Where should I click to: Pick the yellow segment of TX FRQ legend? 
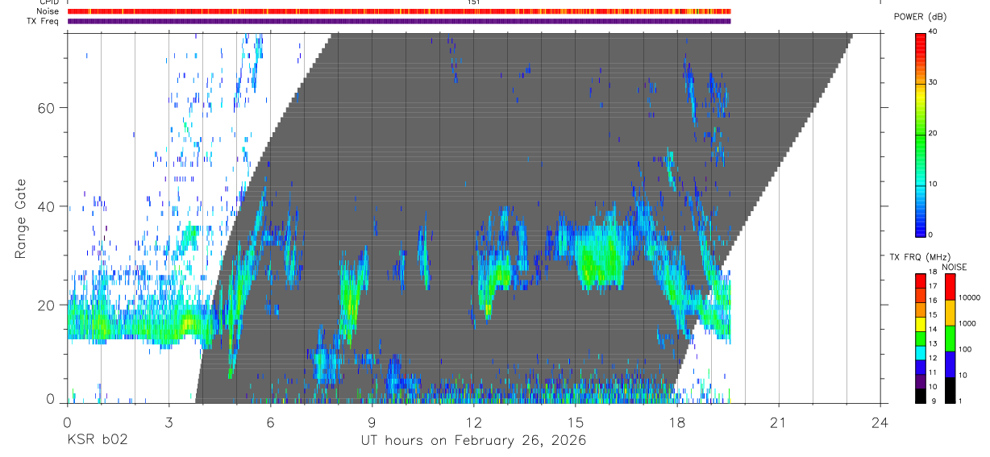[x=920, y=324]
